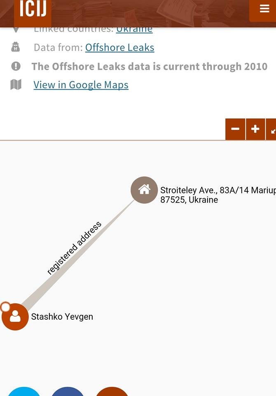Click the small circle on person node

click(5, 307)
